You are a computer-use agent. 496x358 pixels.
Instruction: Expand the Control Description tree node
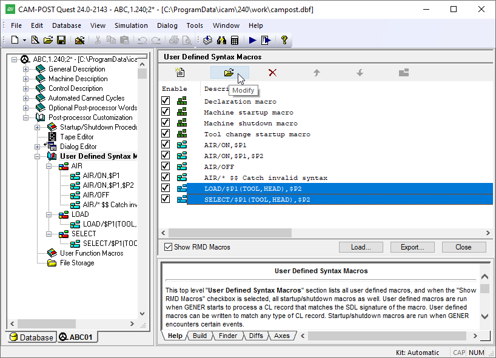[25, 89]
